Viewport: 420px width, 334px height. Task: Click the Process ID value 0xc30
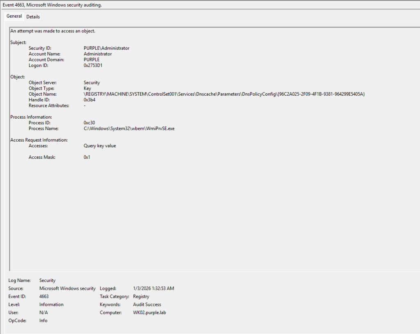[x=89, y=123]
